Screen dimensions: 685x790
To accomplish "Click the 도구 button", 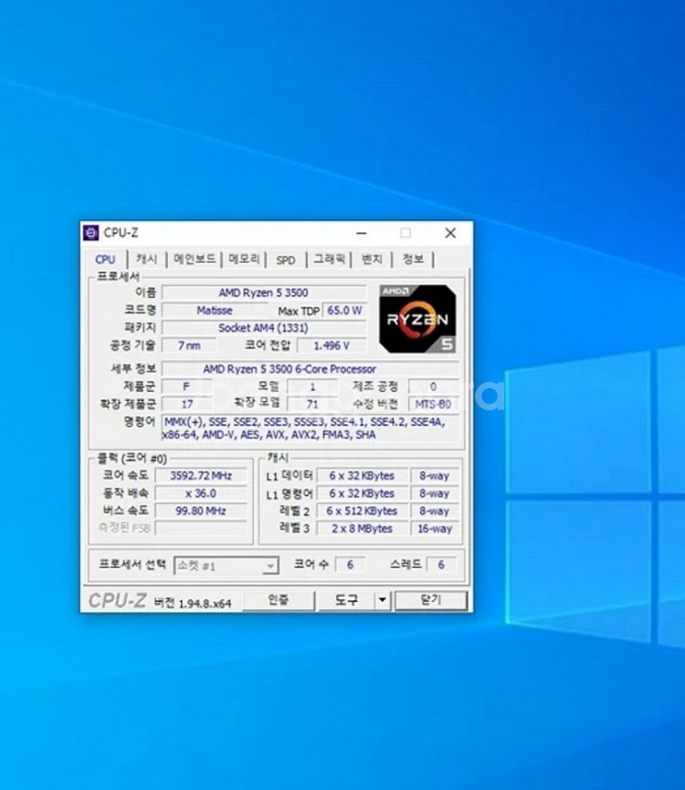I will click(x=346, y=599).
